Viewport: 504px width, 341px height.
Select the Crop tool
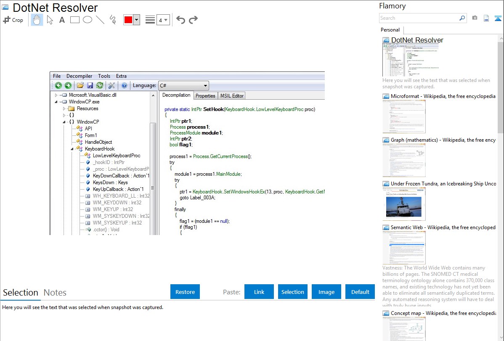pyautogui.click(x=13, y=20)
